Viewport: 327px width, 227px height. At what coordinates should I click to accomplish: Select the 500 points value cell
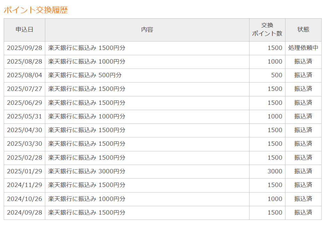pos(277,75)
